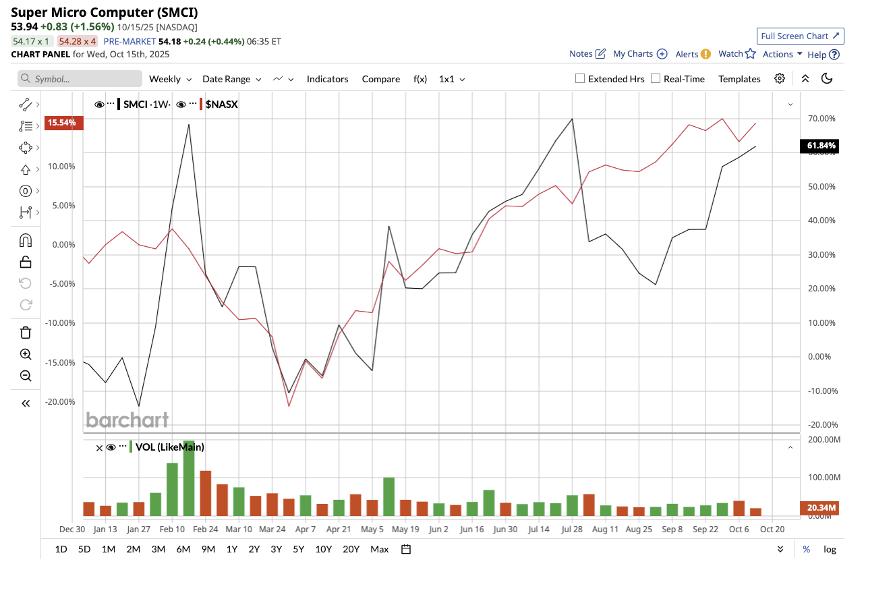Focus the Symbol search field
The height and width of the screenshot is (599, 893).
click(80, 79)
